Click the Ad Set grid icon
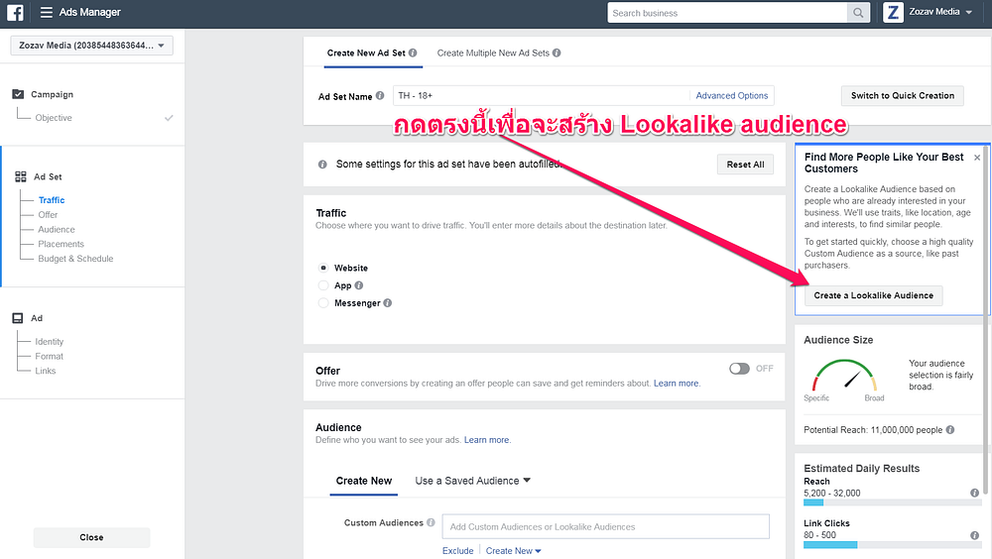This screenshot has height=559, width=992. pos(21,176)
